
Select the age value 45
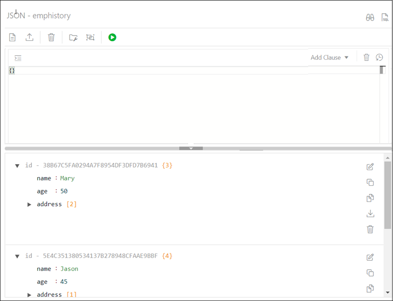click(x=64, y=282)
